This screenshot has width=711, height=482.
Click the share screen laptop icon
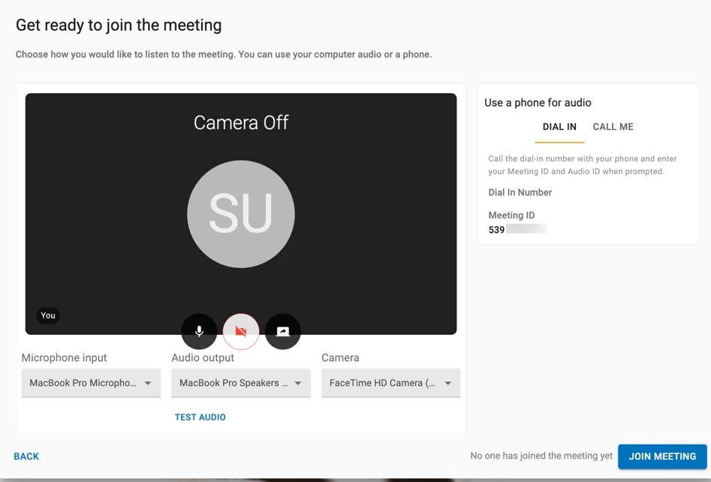(283, 331)
